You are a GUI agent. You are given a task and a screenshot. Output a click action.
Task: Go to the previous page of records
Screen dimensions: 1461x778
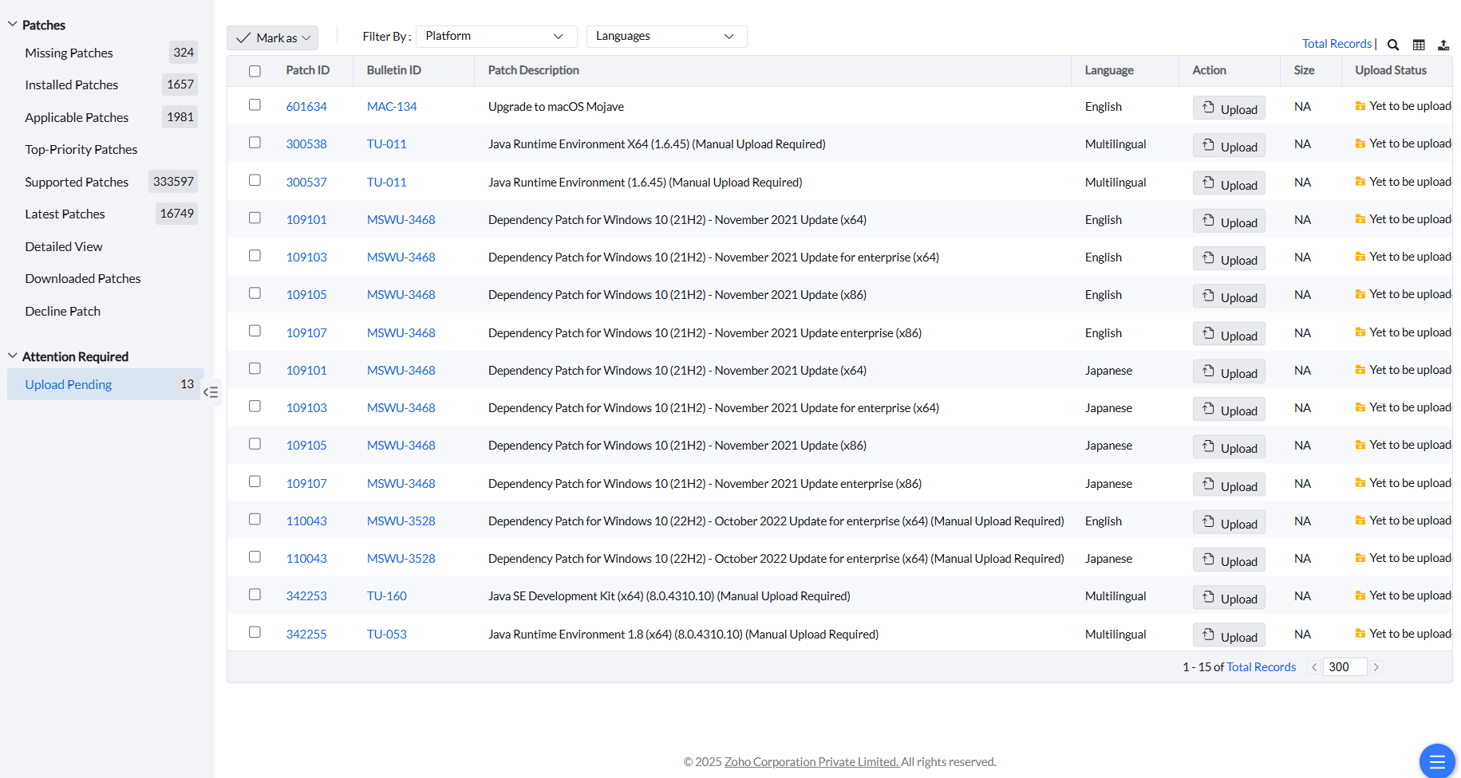point(1314,667)
